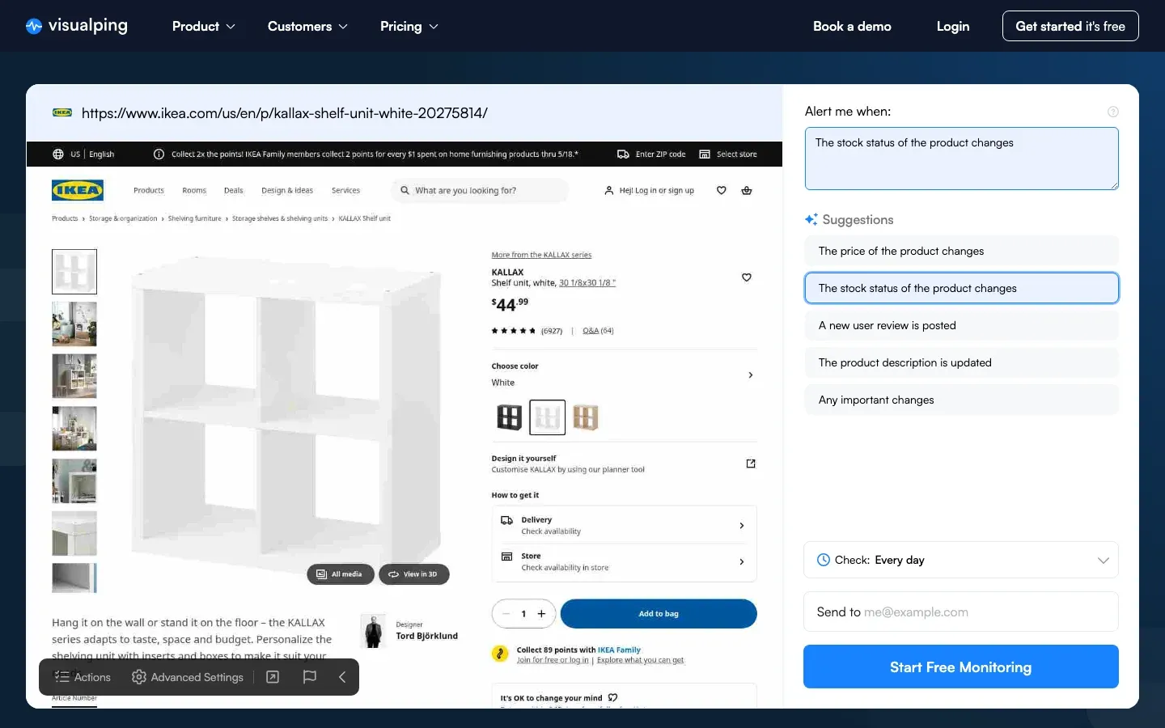Select the second product thumbnail
This screenshot has height=728, width=1165.
click(x=74, y=324)
